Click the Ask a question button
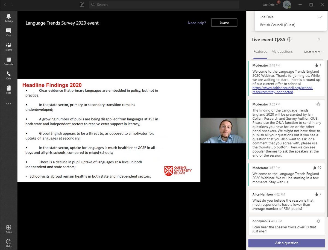The image size is (328, 250). [287, 243]
